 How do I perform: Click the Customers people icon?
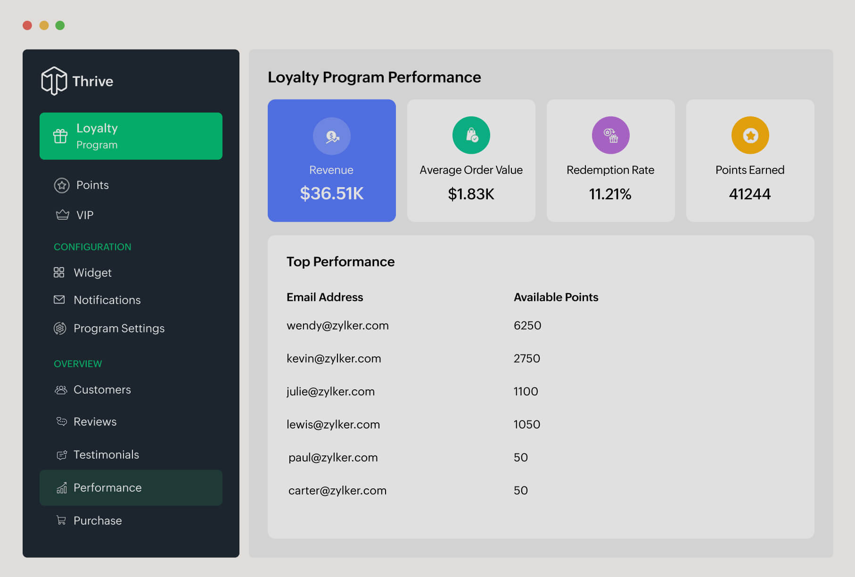click(61, 389)
